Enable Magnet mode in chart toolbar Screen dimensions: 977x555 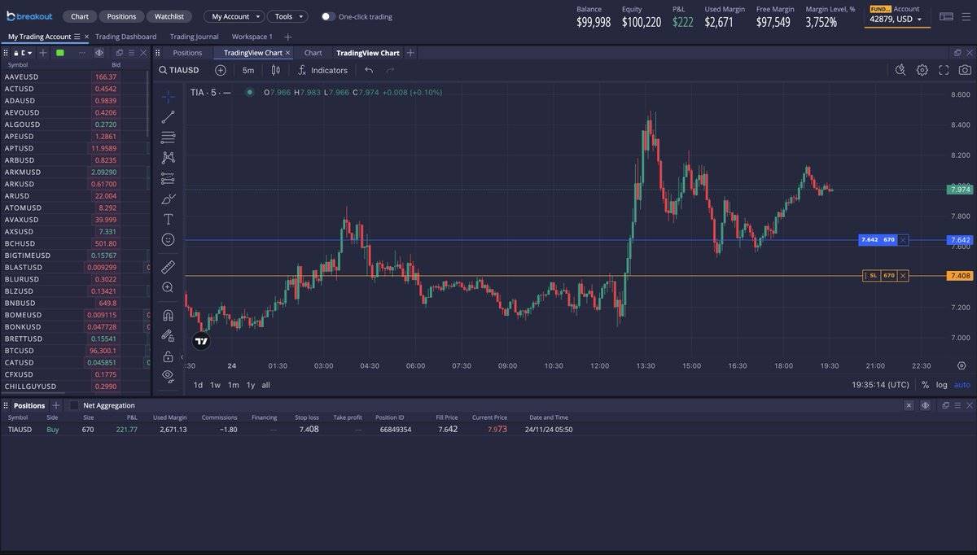tap(168, 315)
